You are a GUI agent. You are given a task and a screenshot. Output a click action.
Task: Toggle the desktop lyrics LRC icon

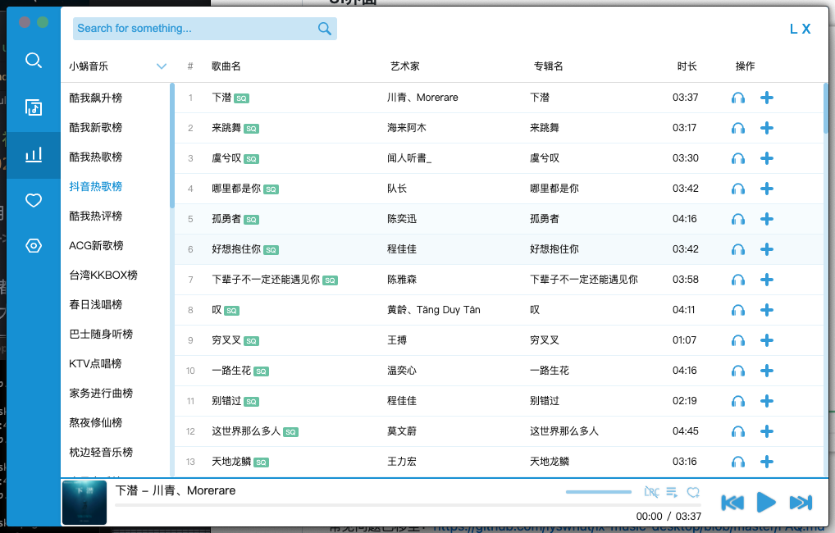click(651, 492)
